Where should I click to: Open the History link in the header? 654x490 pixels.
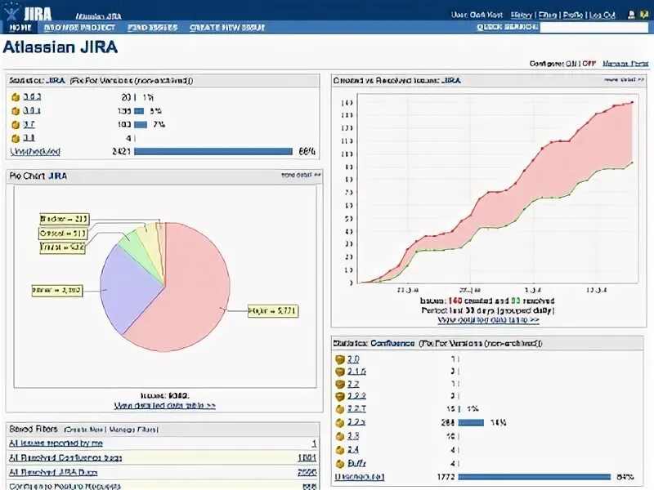[x=522, y=15]
